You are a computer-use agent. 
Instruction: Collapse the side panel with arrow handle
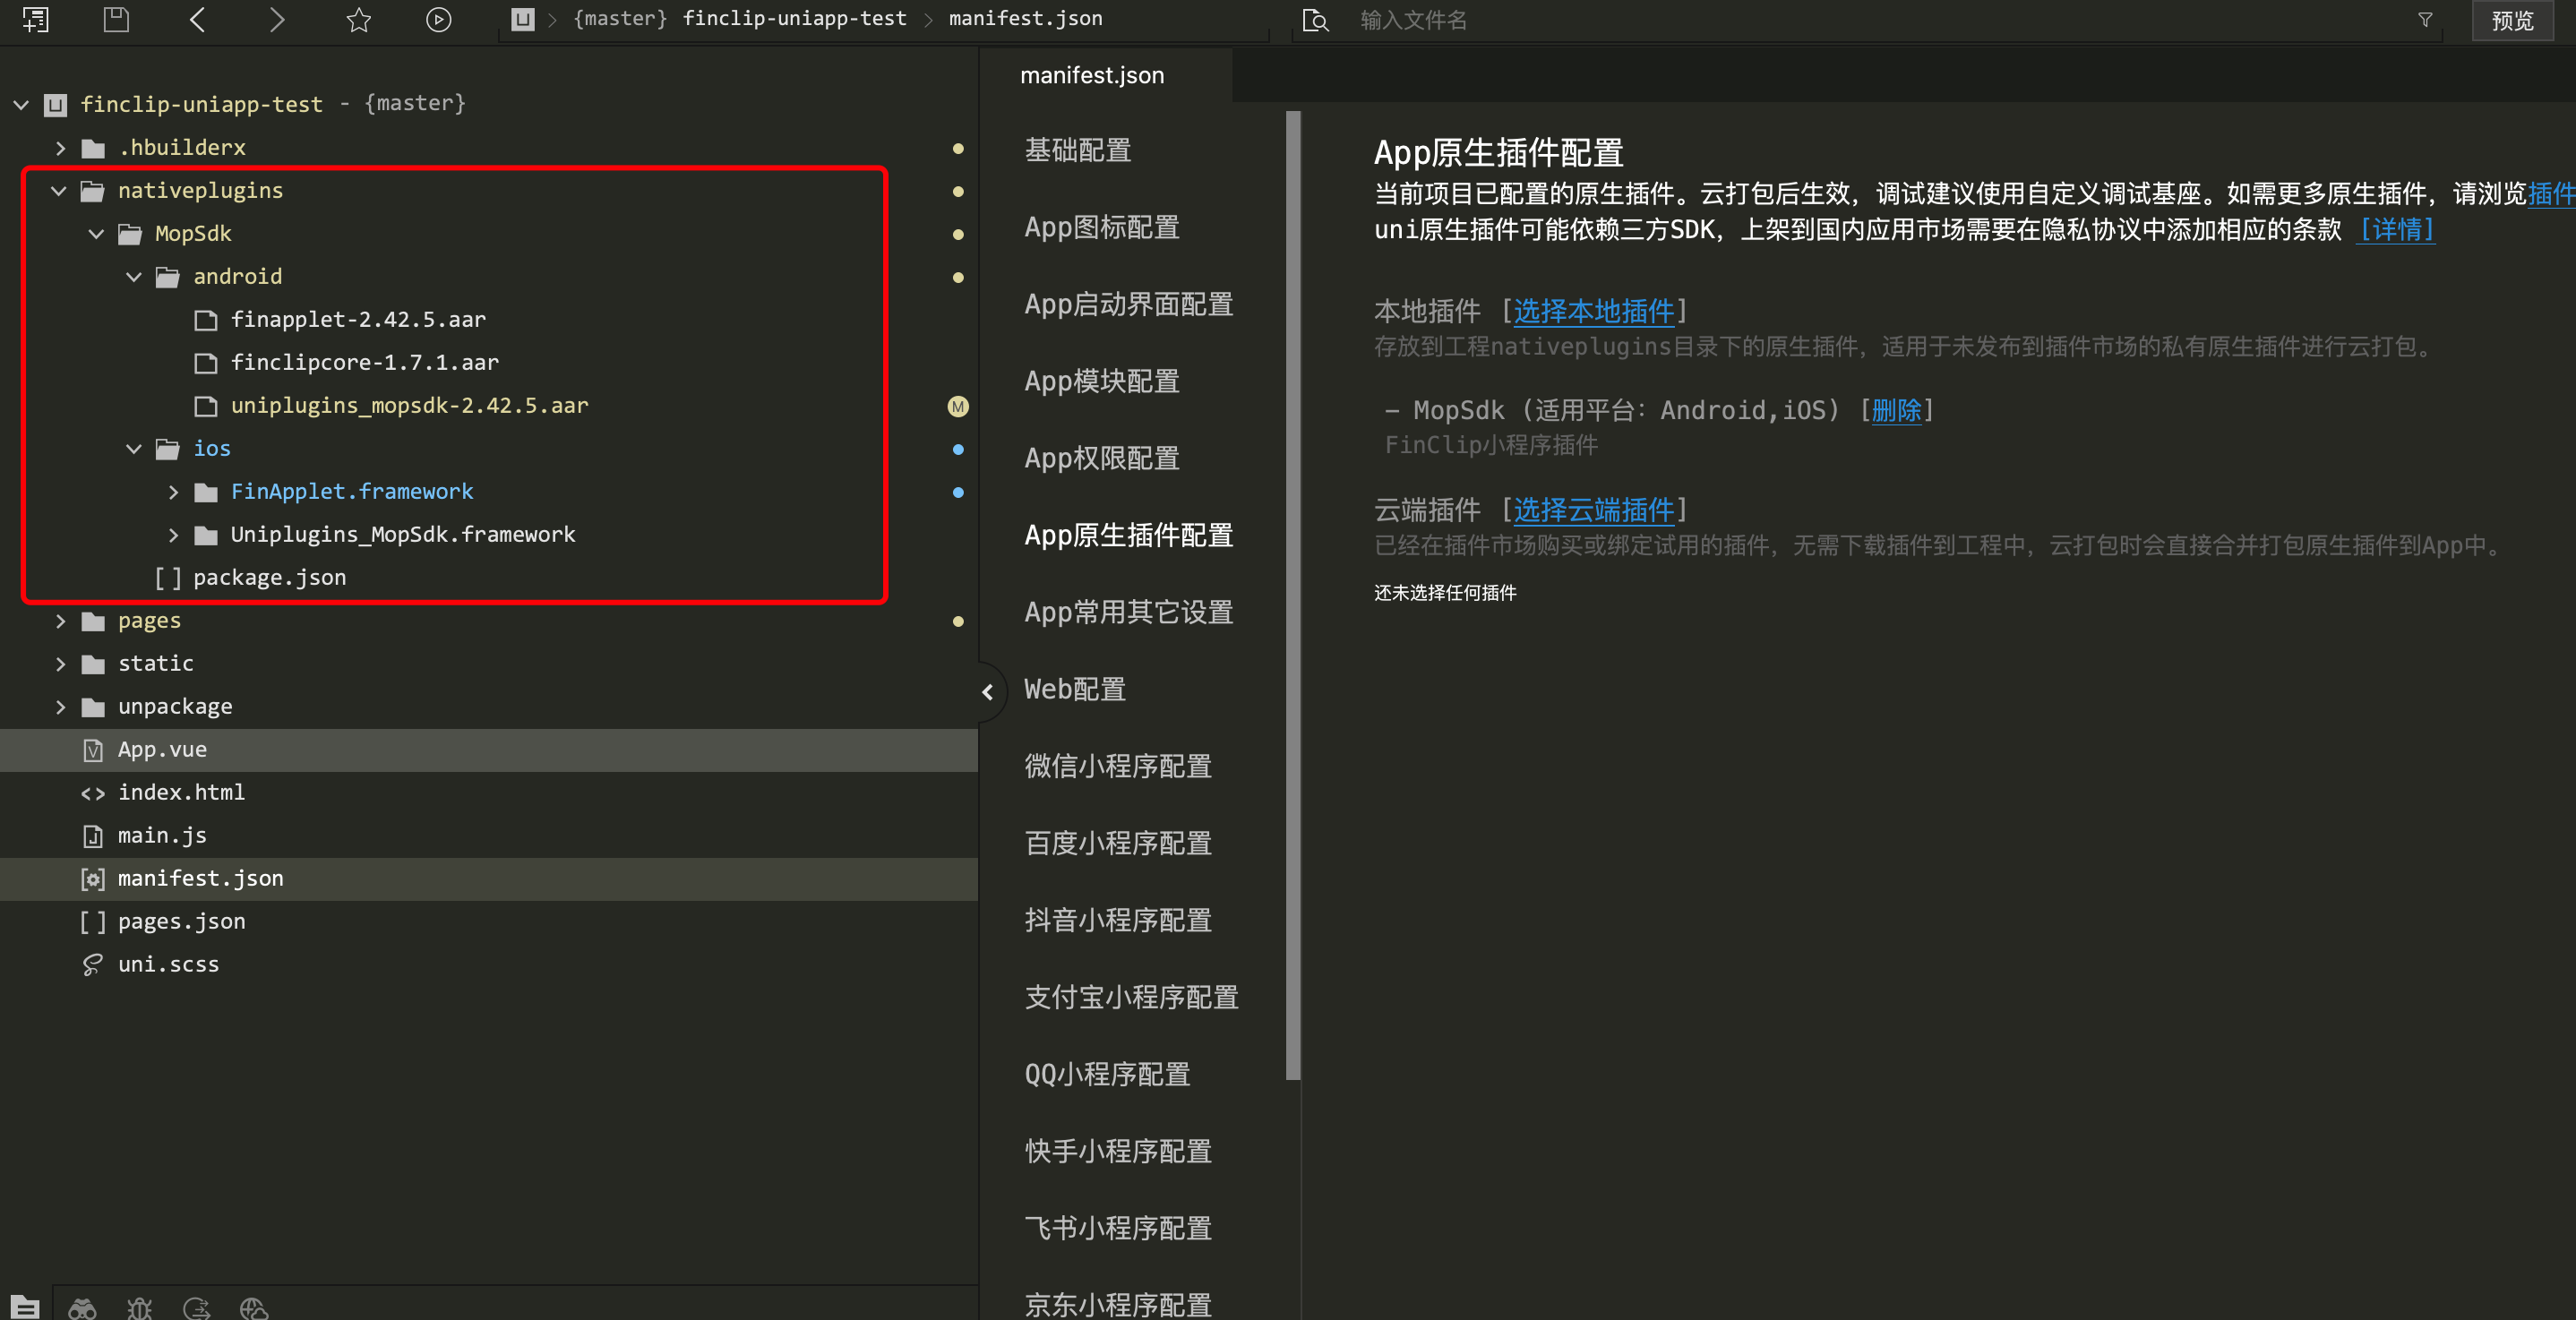pyautogui.click(x=987, y=691)
